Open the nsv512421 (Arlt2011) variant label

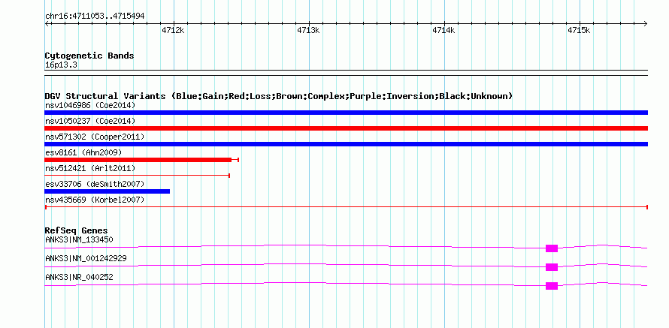[x=90, y=169]
